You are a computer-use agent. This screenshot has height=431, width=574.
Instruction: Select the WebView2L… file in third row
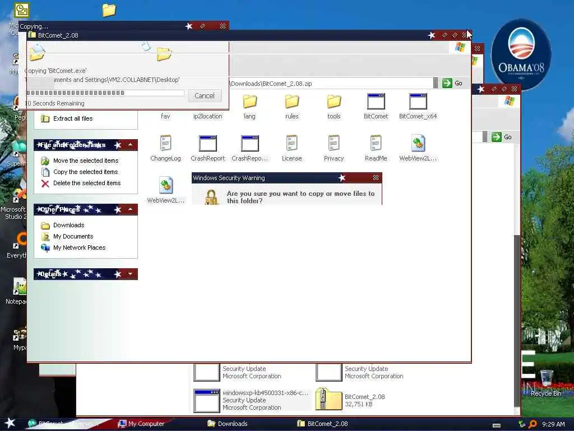coord(165,190)
